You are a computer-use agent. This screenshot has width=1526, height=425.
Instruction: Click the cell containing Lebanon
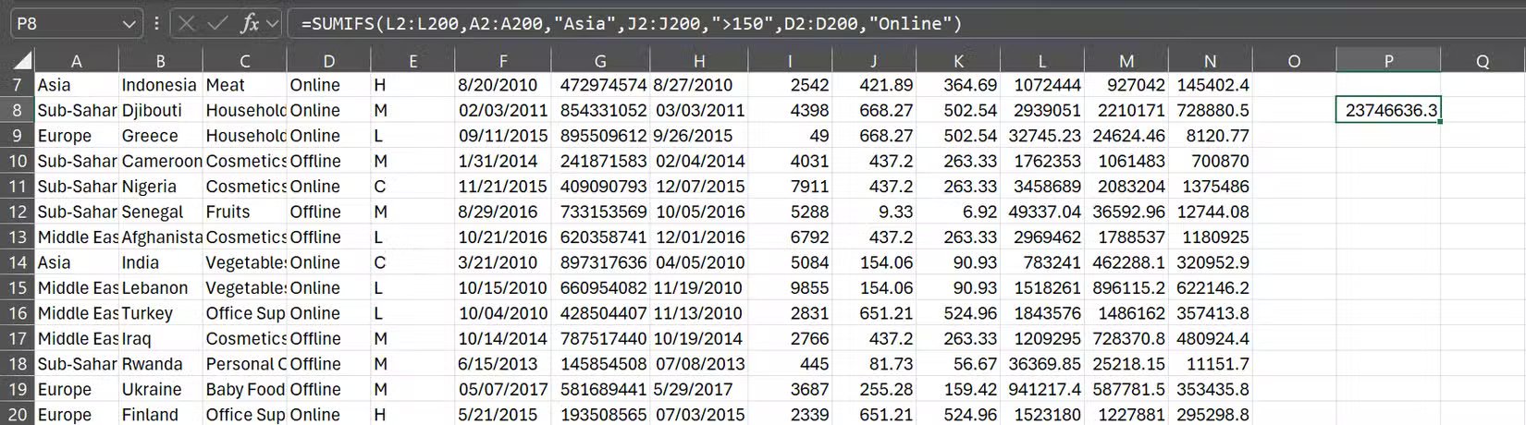[161, 288]
